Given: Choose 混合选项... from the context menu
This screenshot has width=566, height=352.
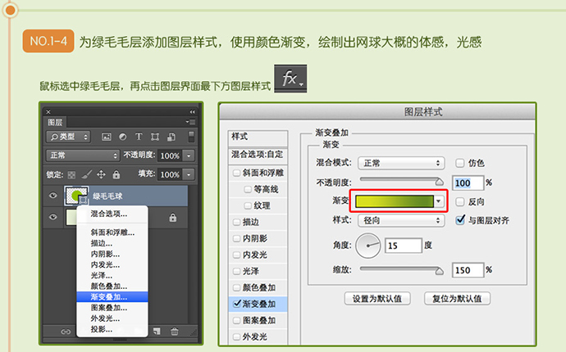Looking at the screenshot, I should coord(109,214).
